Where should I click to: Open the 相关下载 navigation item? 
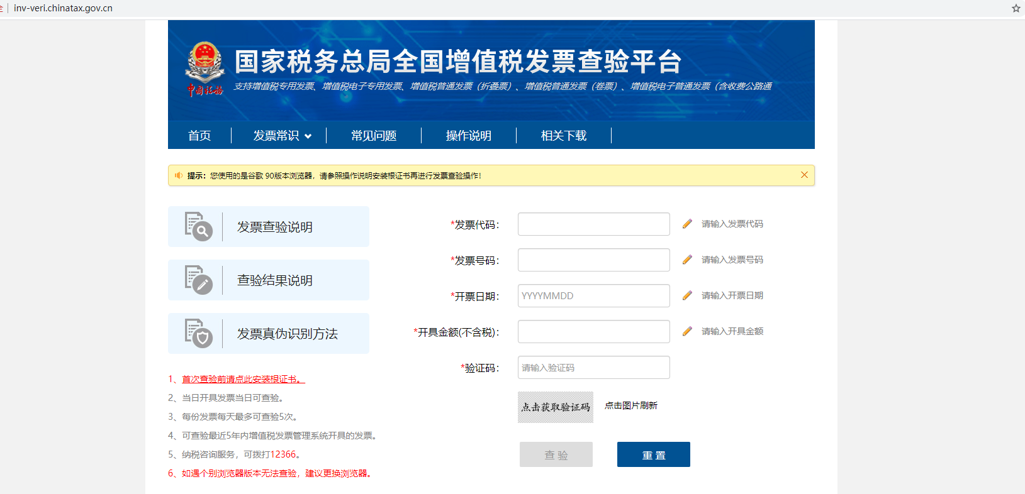tap(564, 136)
